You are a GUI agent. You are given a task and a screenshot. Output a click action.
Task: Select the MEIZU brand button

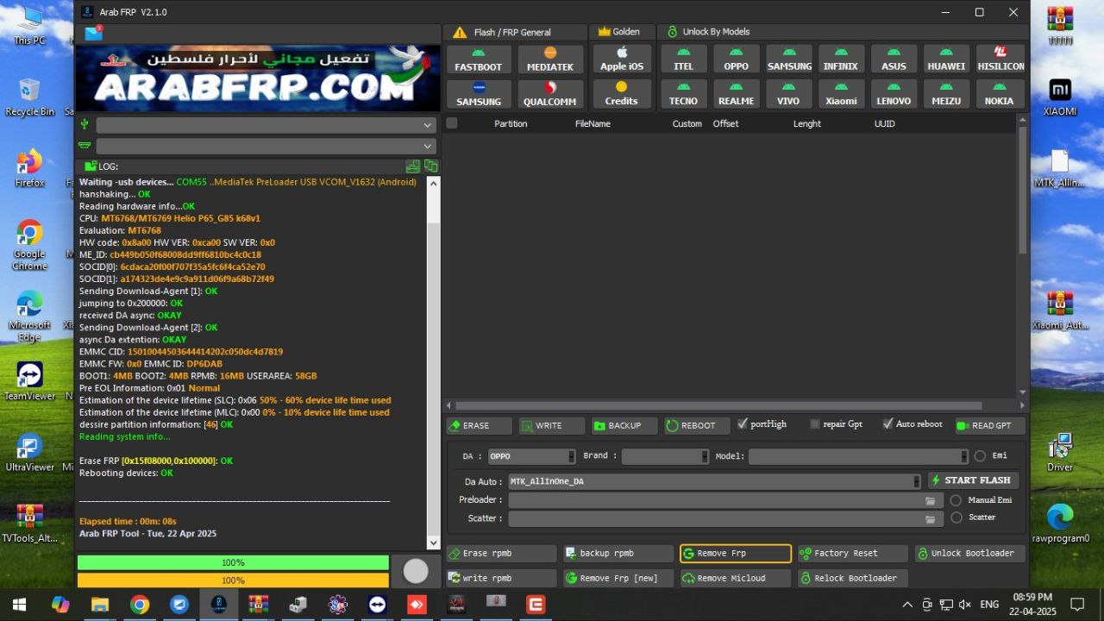coord(947,94)
